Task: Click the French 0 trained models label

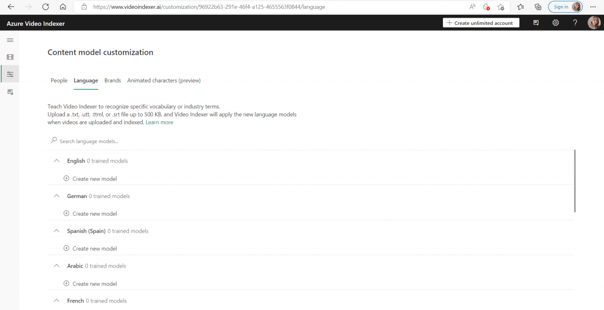Action: click(97, 301)
